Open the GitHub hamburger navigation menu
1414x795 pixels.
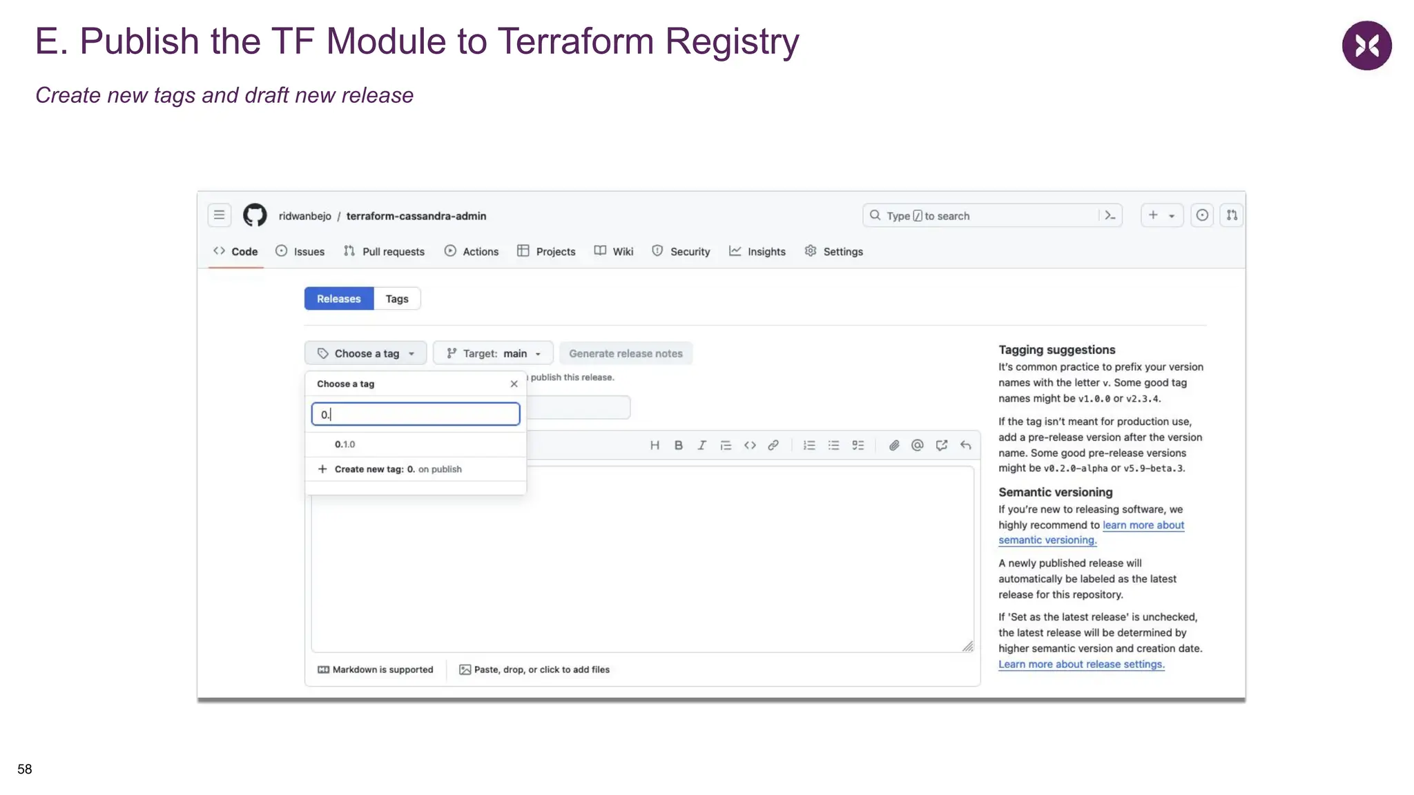coord(219,215)
